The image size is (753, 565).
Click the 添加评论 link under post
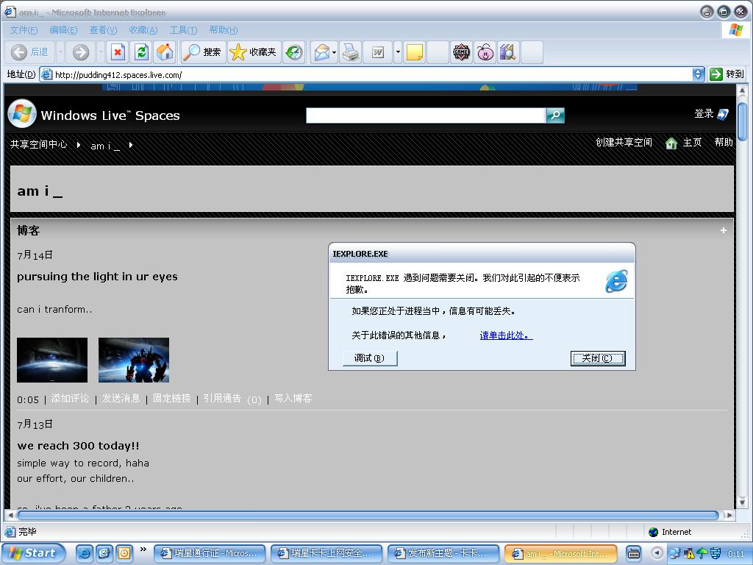coord(70,399)
